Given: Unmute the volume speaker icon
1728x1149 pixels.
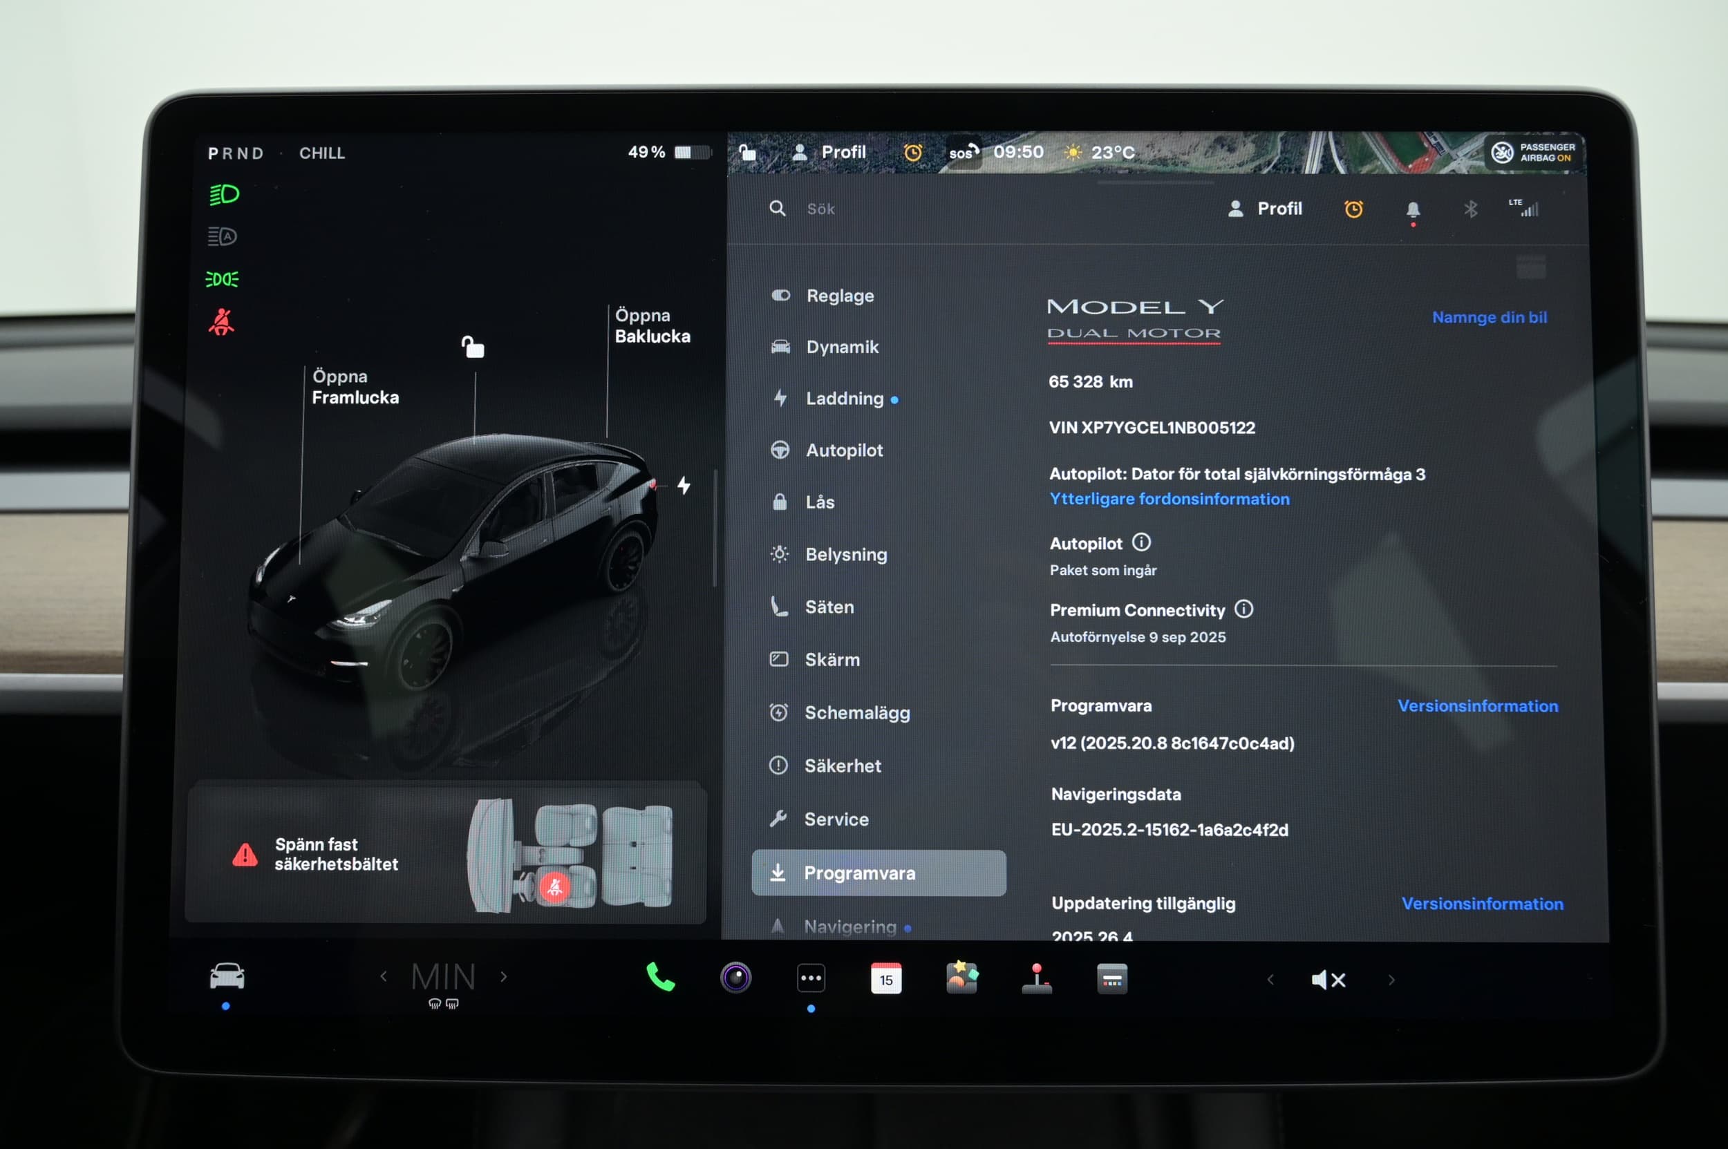Looking at the screenshot, I should [1328, 980].
